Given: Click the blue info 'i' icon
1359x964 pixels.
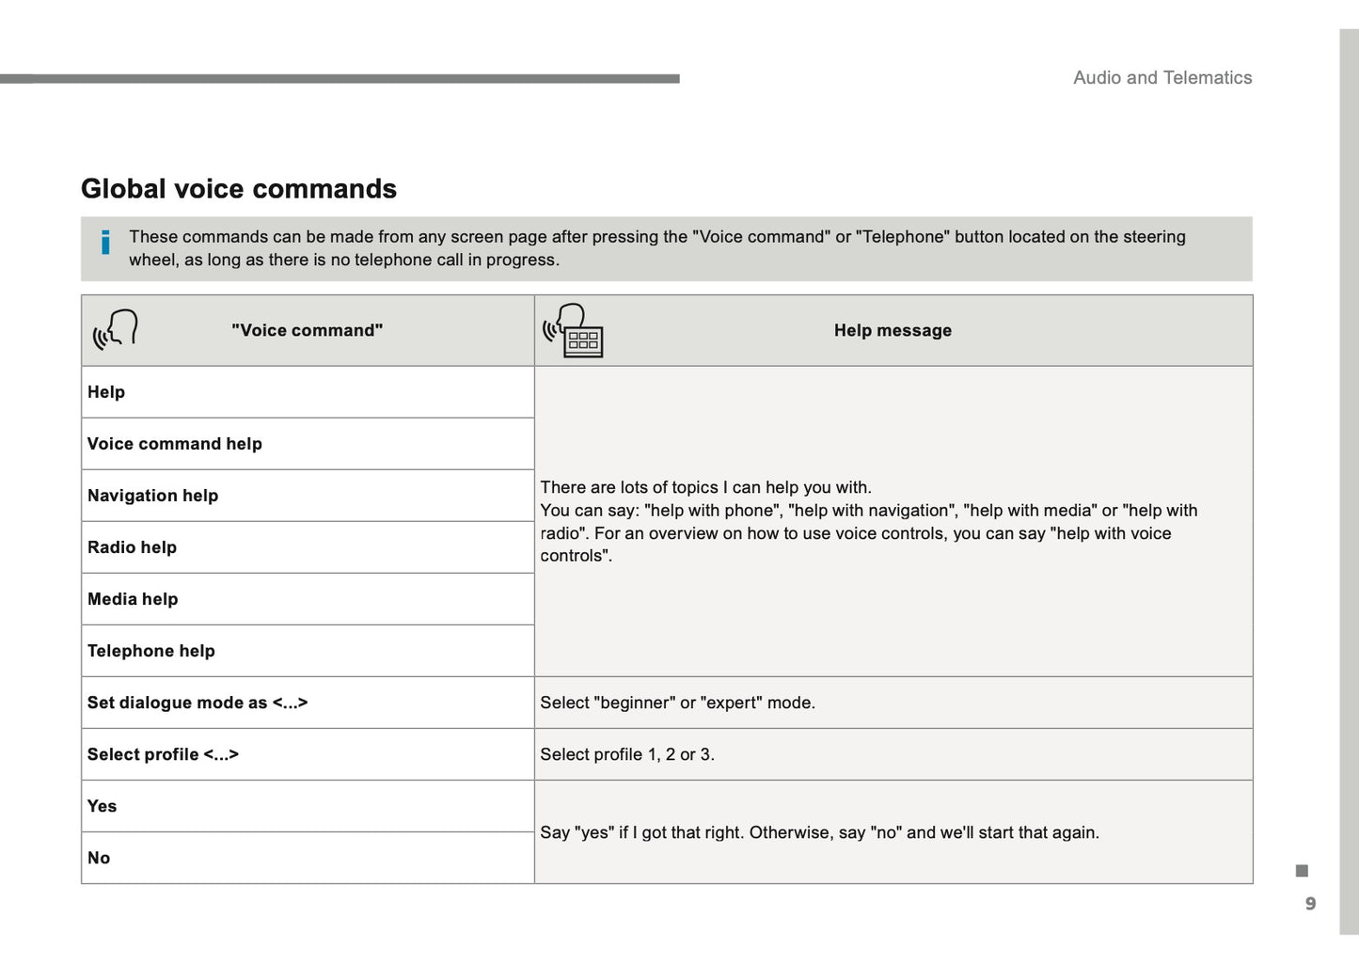Looking at the screenshot, I should coord(105,243).
